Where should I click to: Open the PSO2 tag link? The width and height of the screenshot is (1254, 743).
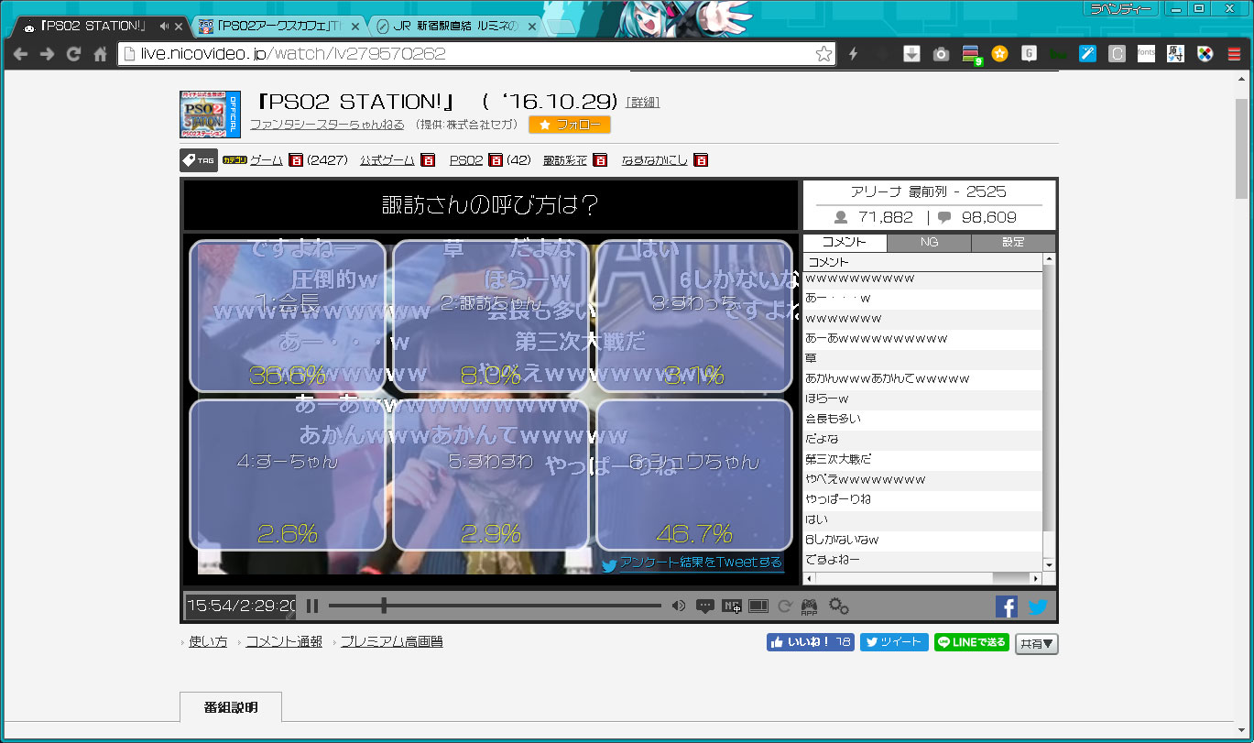(x=466, y=160)
